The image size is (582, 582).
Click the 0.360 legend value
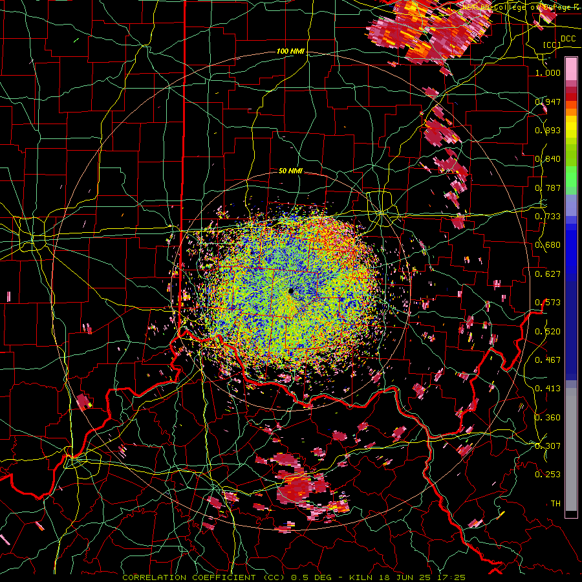(548, 417)
